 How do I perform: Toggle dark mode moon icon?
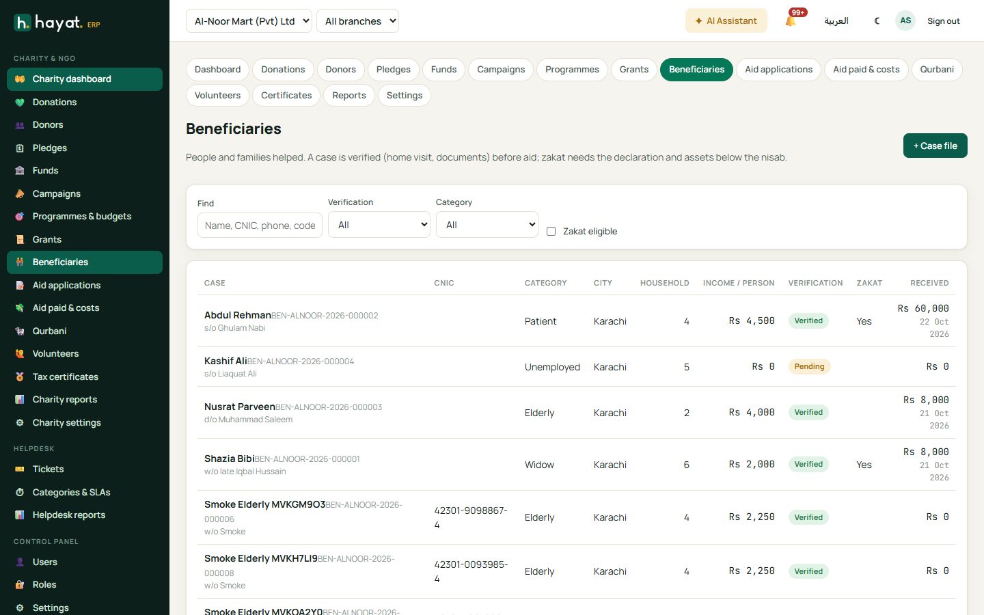pyautogui.click(x=877, y=21)
